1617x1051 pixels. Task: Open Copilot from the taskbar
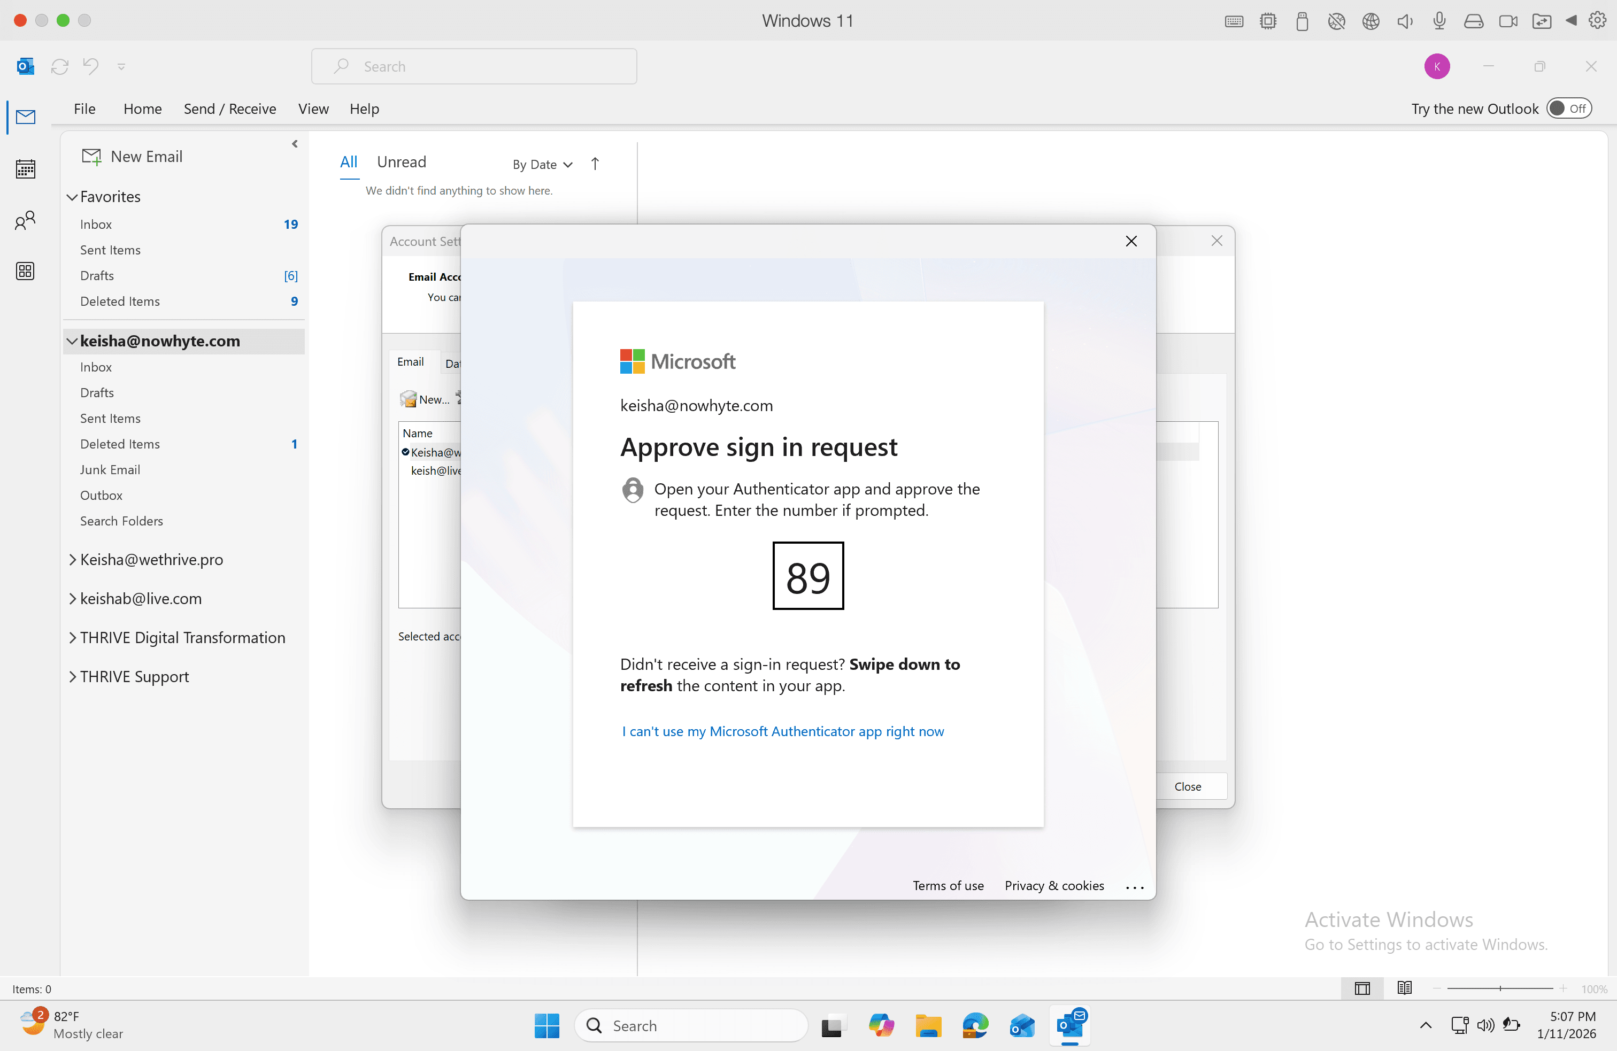click(x=881, y=1025)
